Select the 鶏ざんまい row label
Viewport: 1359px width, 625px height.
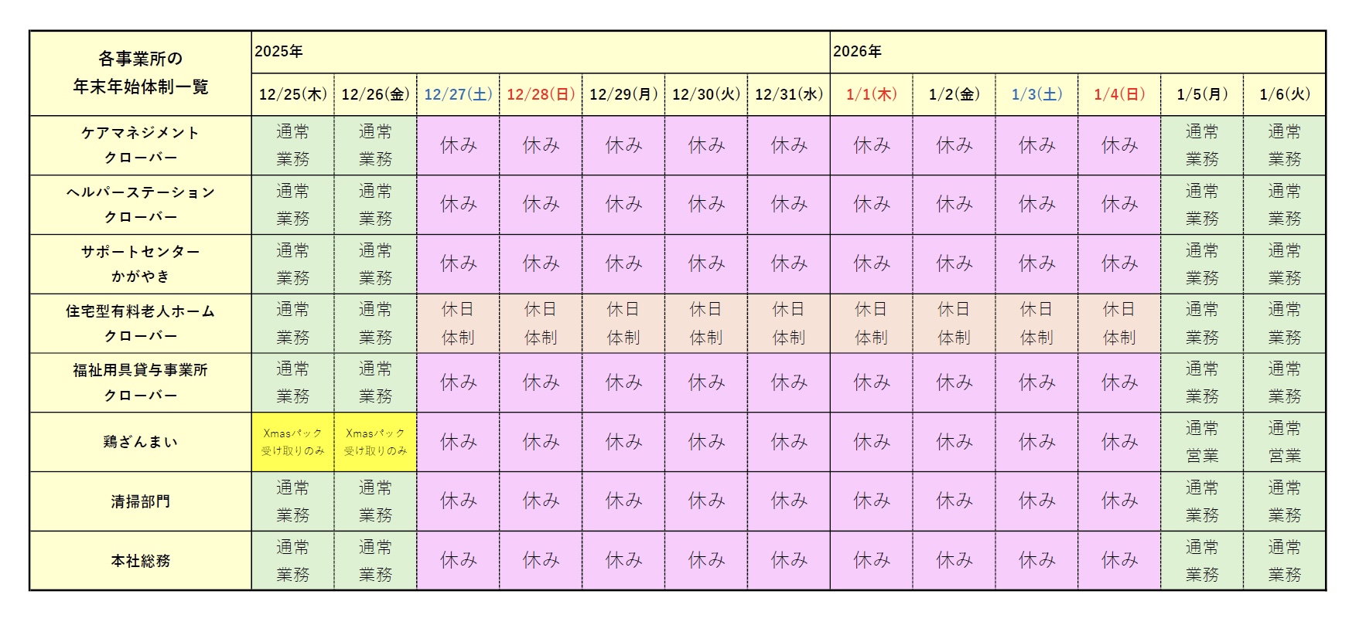[x=141, y=442]
